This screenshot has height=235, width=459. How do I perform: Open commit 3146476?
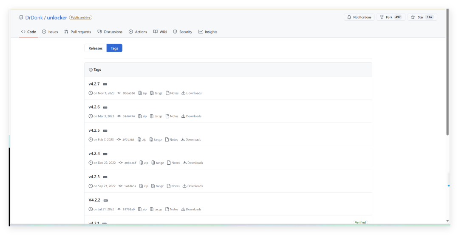(126, 116)
